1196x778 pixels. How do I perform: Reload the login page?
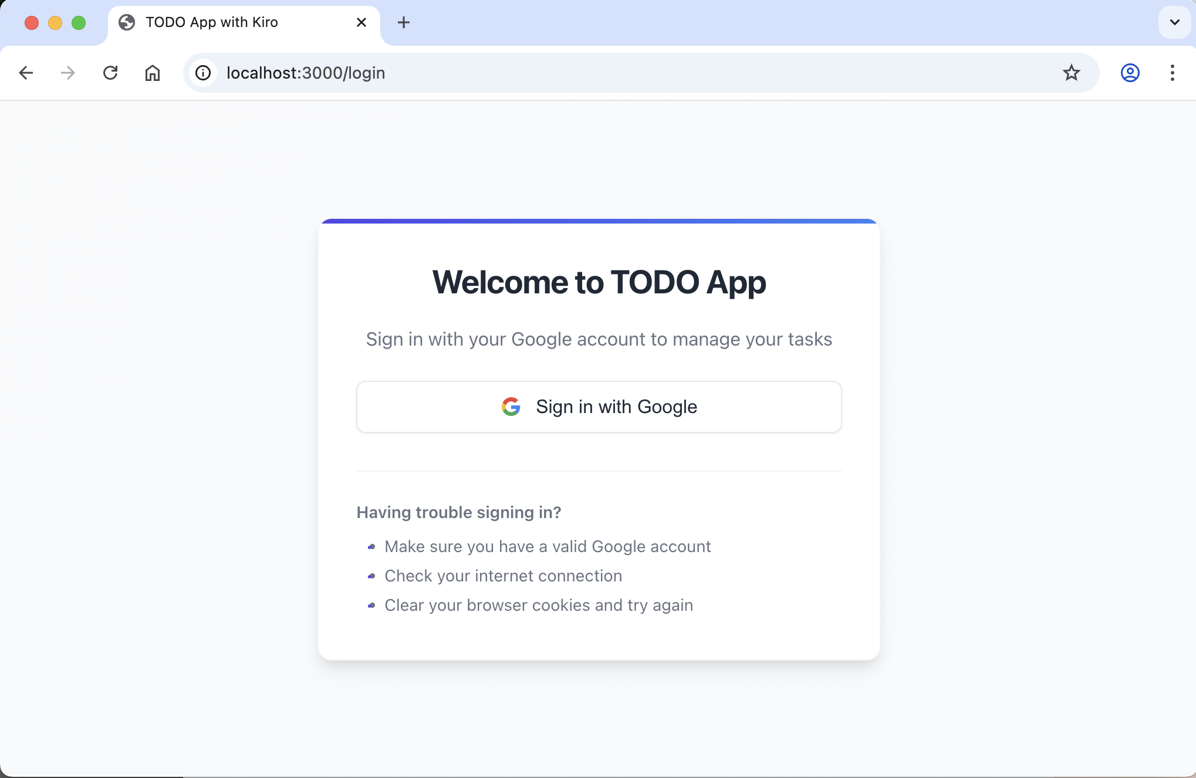click(110, 73)
